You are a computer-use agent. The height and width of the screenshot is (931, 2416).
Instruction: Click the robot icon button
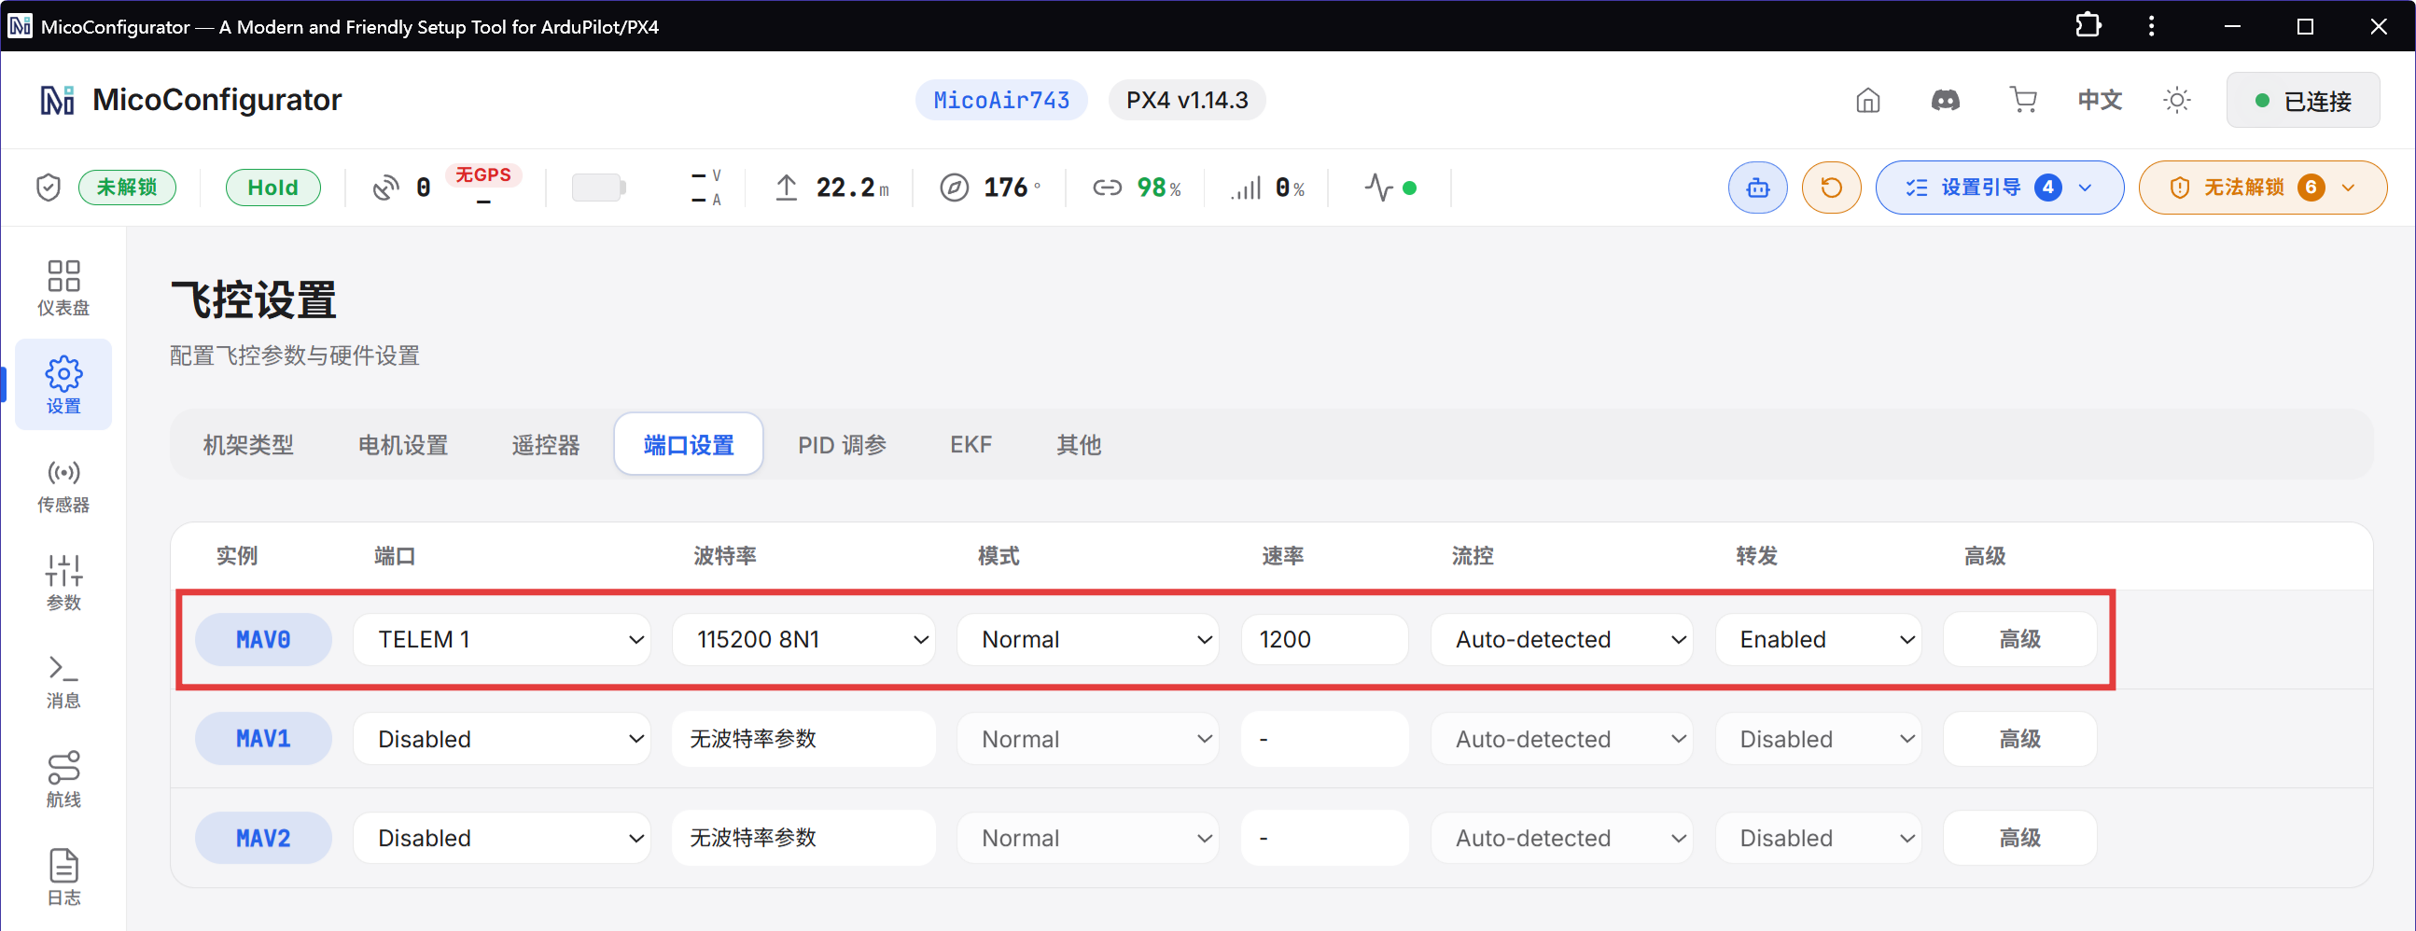tap(1757, 188)
